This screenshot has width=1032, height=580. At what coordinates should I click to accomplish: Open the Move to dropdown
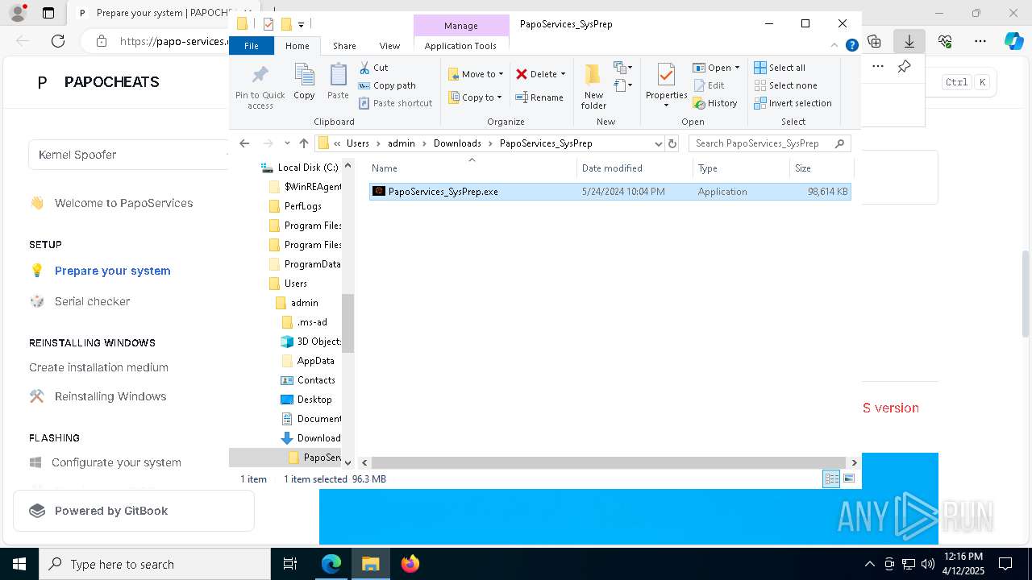[476, 74]
